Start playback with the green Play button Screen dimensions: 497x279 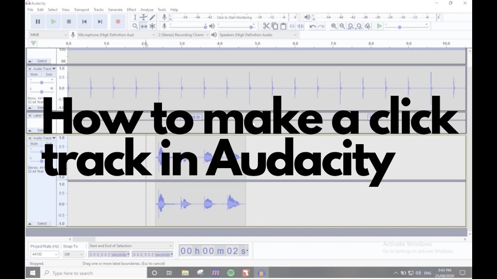(53, 22)
